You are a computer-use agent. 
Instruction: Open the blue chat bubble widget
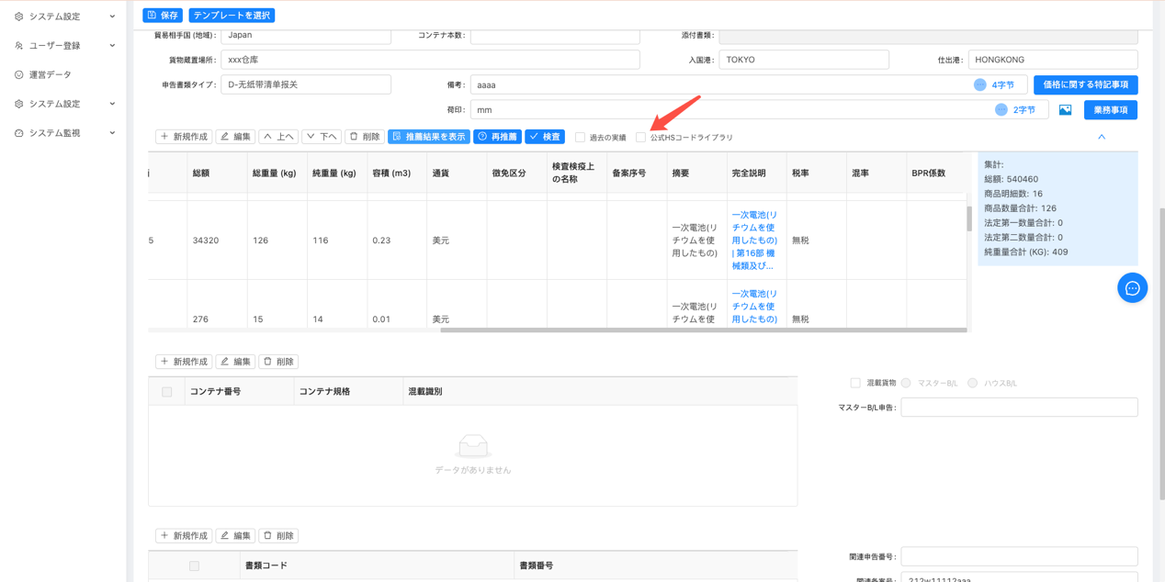(1132, 288)
